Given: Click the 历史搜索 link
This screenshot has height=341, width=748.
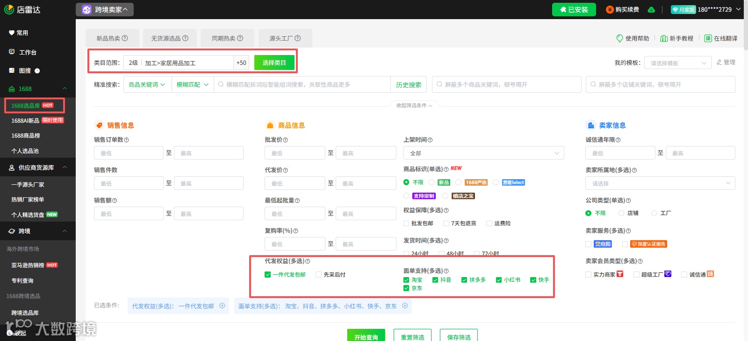Looking at the screenshot, I should pyautogui.click(x=409, y=84).
